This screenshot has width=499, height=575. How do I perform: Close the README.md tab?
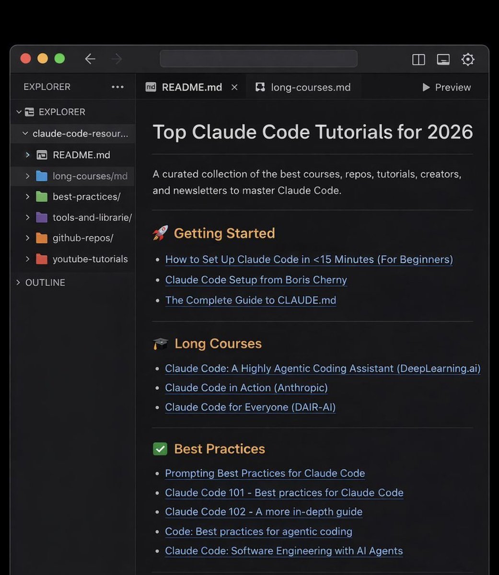(234, 87)
